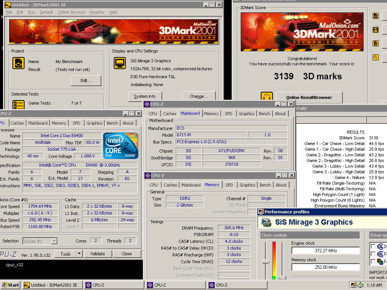Click the Validate button in CPU-Z
Screen dimensions: 387x290
point(98,254)
